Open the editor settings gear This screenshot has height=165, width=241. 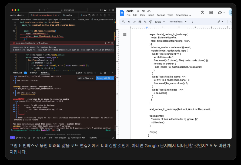pyautogui.click(x=113, y=10)
